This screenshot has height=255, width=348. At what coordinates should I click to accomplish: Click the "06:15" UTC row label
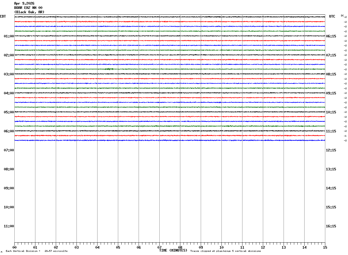point(331,36)
